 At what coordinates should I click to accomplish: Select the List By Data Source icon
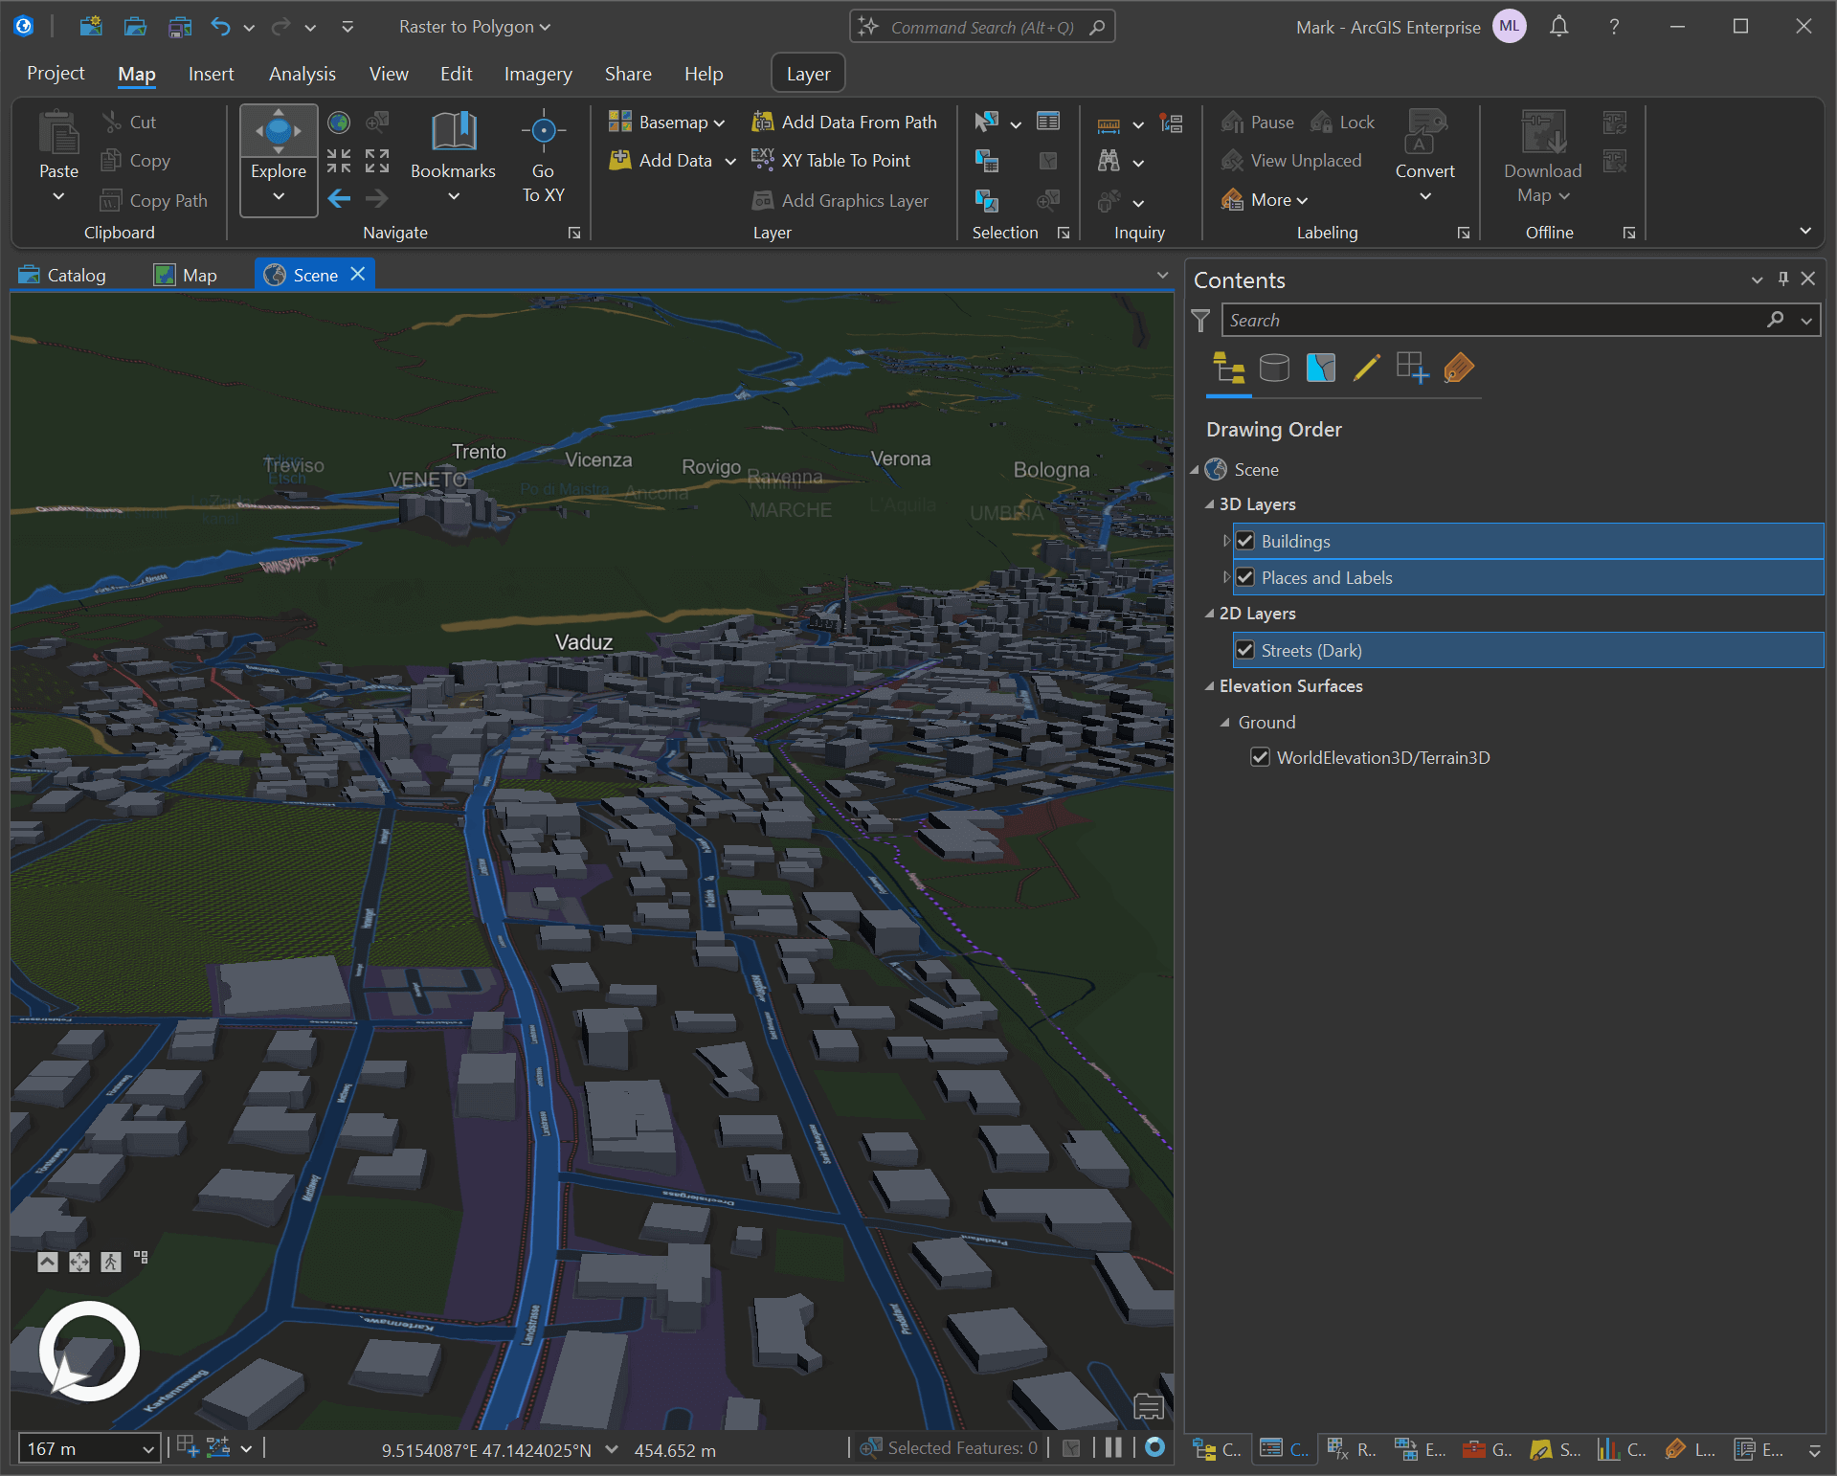click(x=1274, y=369)
